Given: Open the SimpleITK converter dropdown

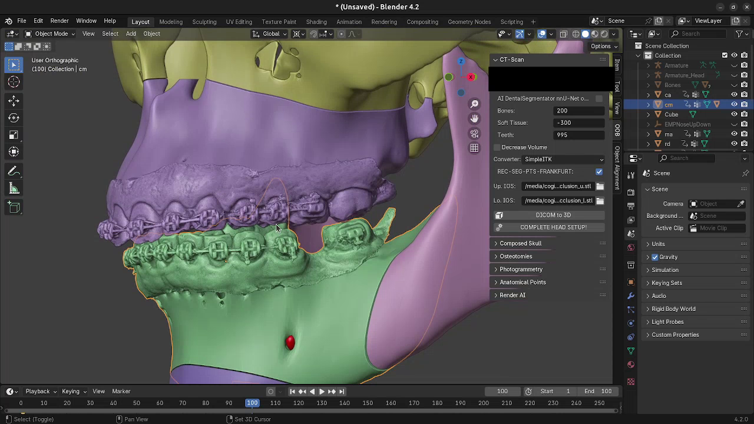Looking at the screenshot, I should (x=564, y=160).
